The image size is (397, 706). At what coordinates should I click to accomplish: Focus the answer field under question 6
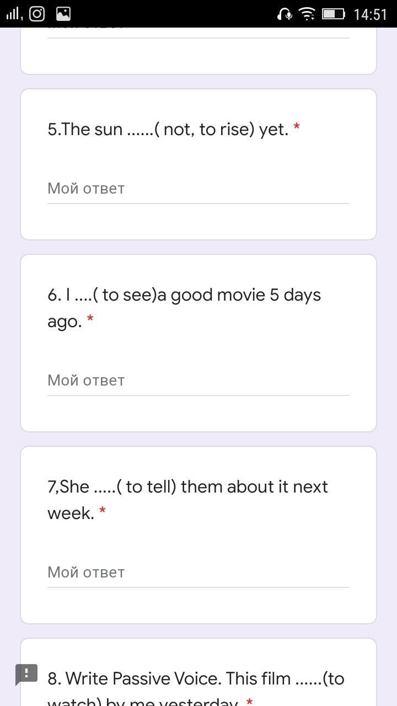coord(198,381)
